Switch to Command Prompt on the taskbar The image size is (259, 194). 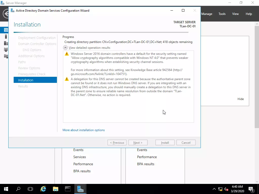click(x=68, y=189)
